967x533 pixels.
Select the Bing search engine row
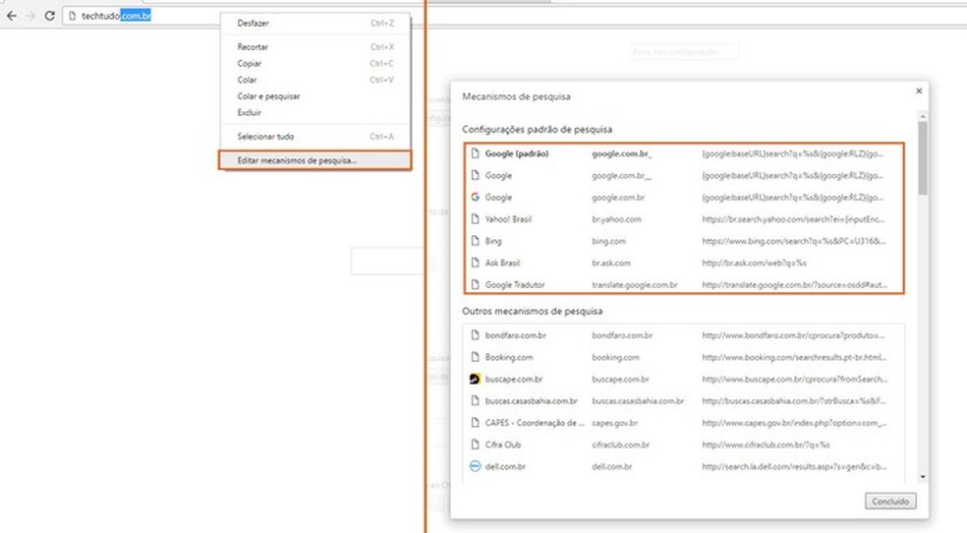(x=684, y=241)
